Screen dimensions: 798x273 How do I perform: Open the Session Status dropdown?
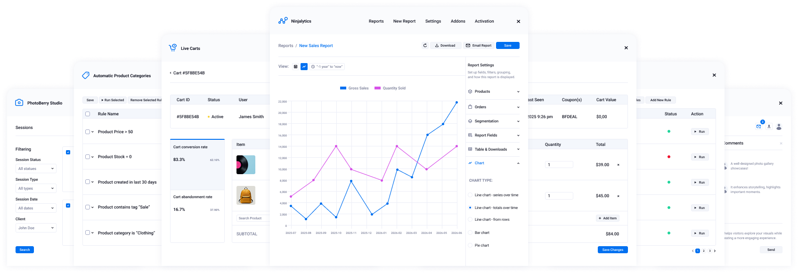(36, 169)
